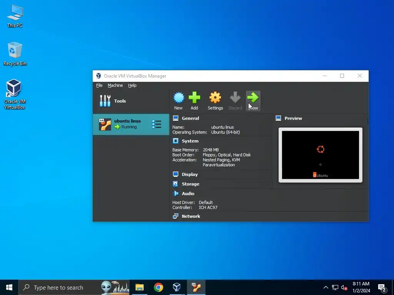Viewport: 394px width, 295px height.
Task: Click the taskbar clock showing 8:11 AM
Action: click(x=361, y=287)
